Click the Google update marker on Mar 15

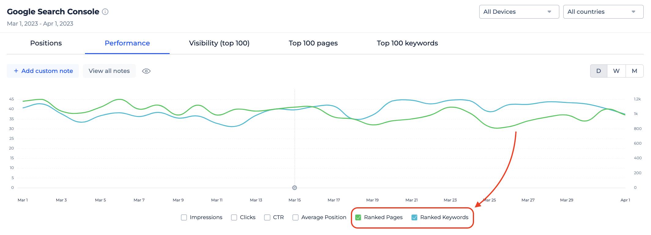click(294, 188)
